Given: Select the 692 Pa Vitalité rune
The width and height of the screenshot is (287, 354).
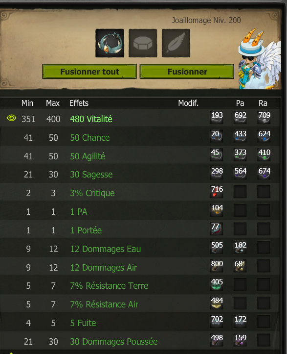Looking at the screenshot, I should tap(240, 118).
